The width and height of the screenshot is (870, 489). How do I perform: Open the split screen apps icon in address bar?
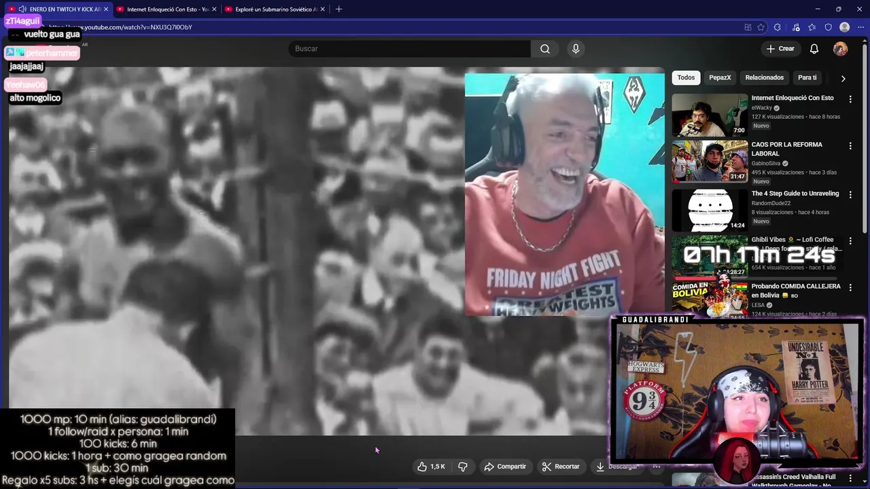point(748,27)
